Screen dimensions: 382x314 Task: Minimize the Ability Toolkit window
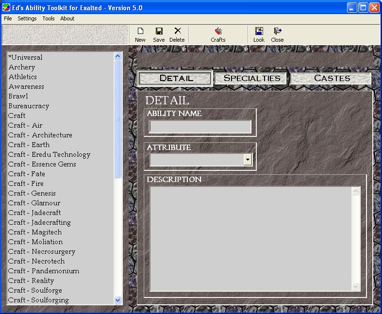tap(351, 8)
